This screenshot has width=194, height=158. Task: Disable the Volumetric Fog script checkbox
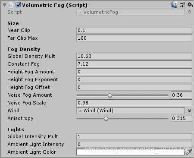tap(18, 5)
